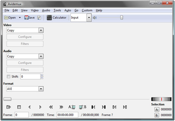Click the Audio Filters button

(x=25, y=70)
